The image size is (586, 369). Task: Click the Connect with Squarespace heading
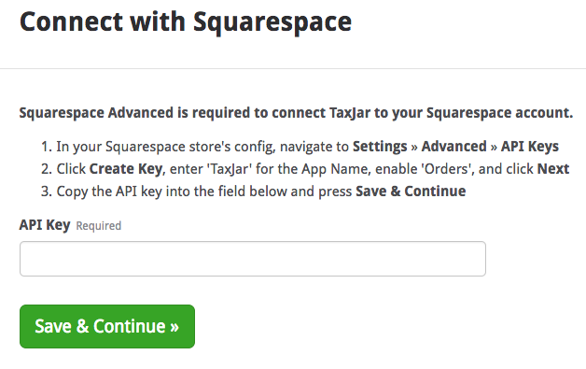coord(186,22)
